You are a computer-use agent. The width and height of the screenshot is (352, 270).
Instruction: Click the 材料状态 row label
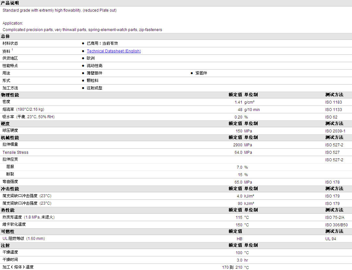10,43
